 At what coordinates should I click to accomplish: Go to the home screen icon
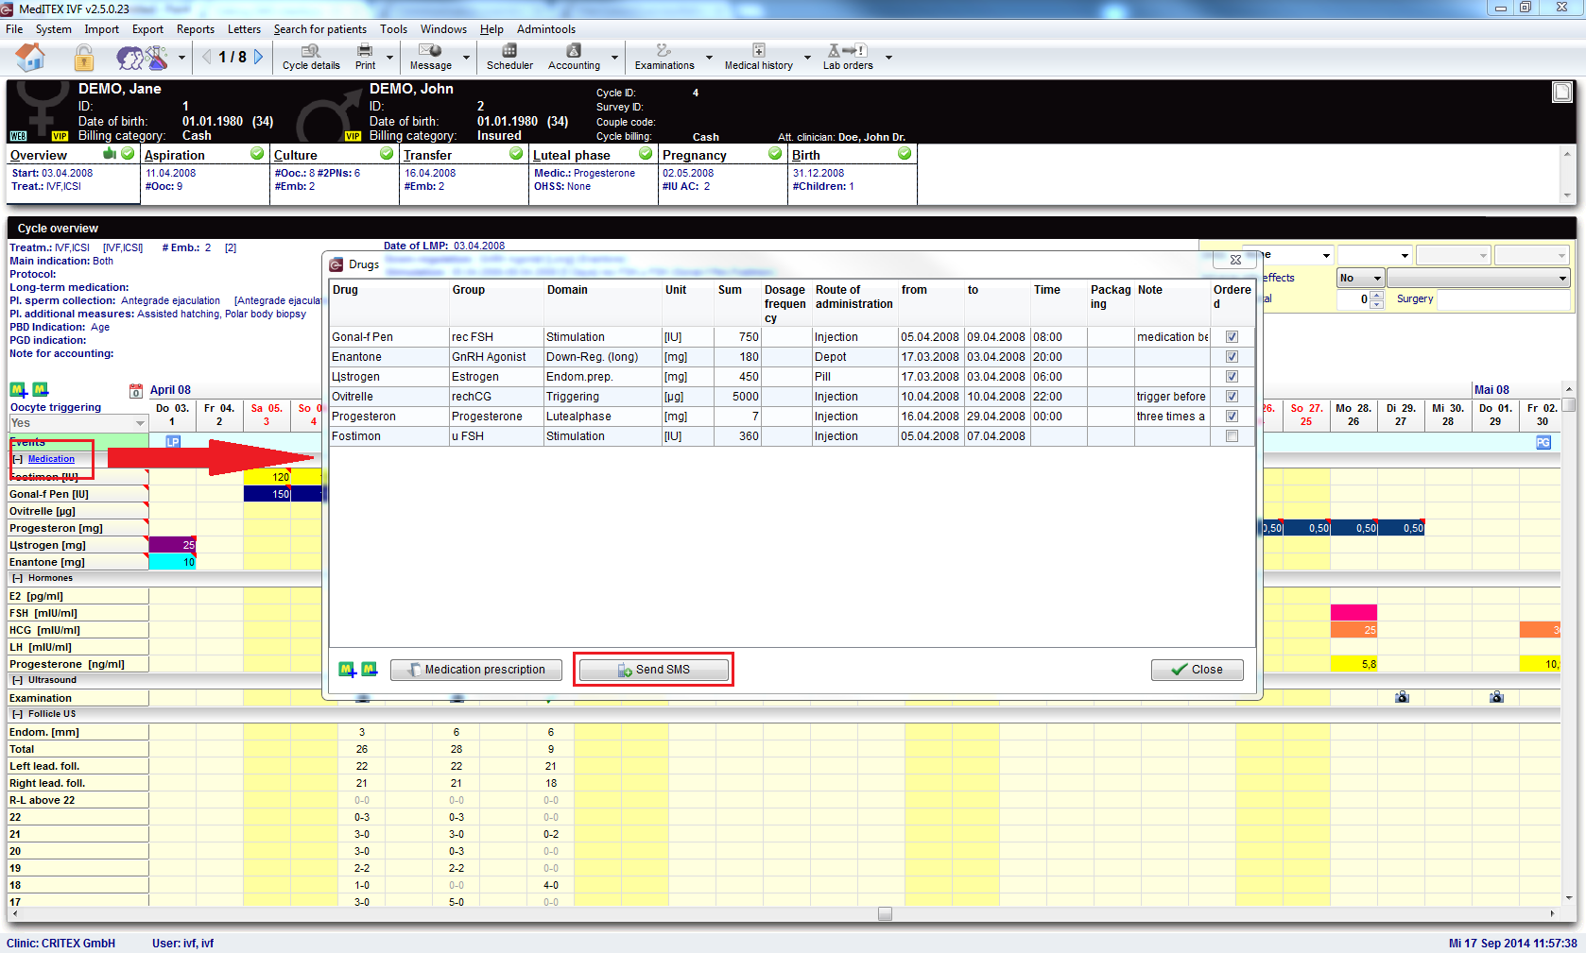pos(30,58)
